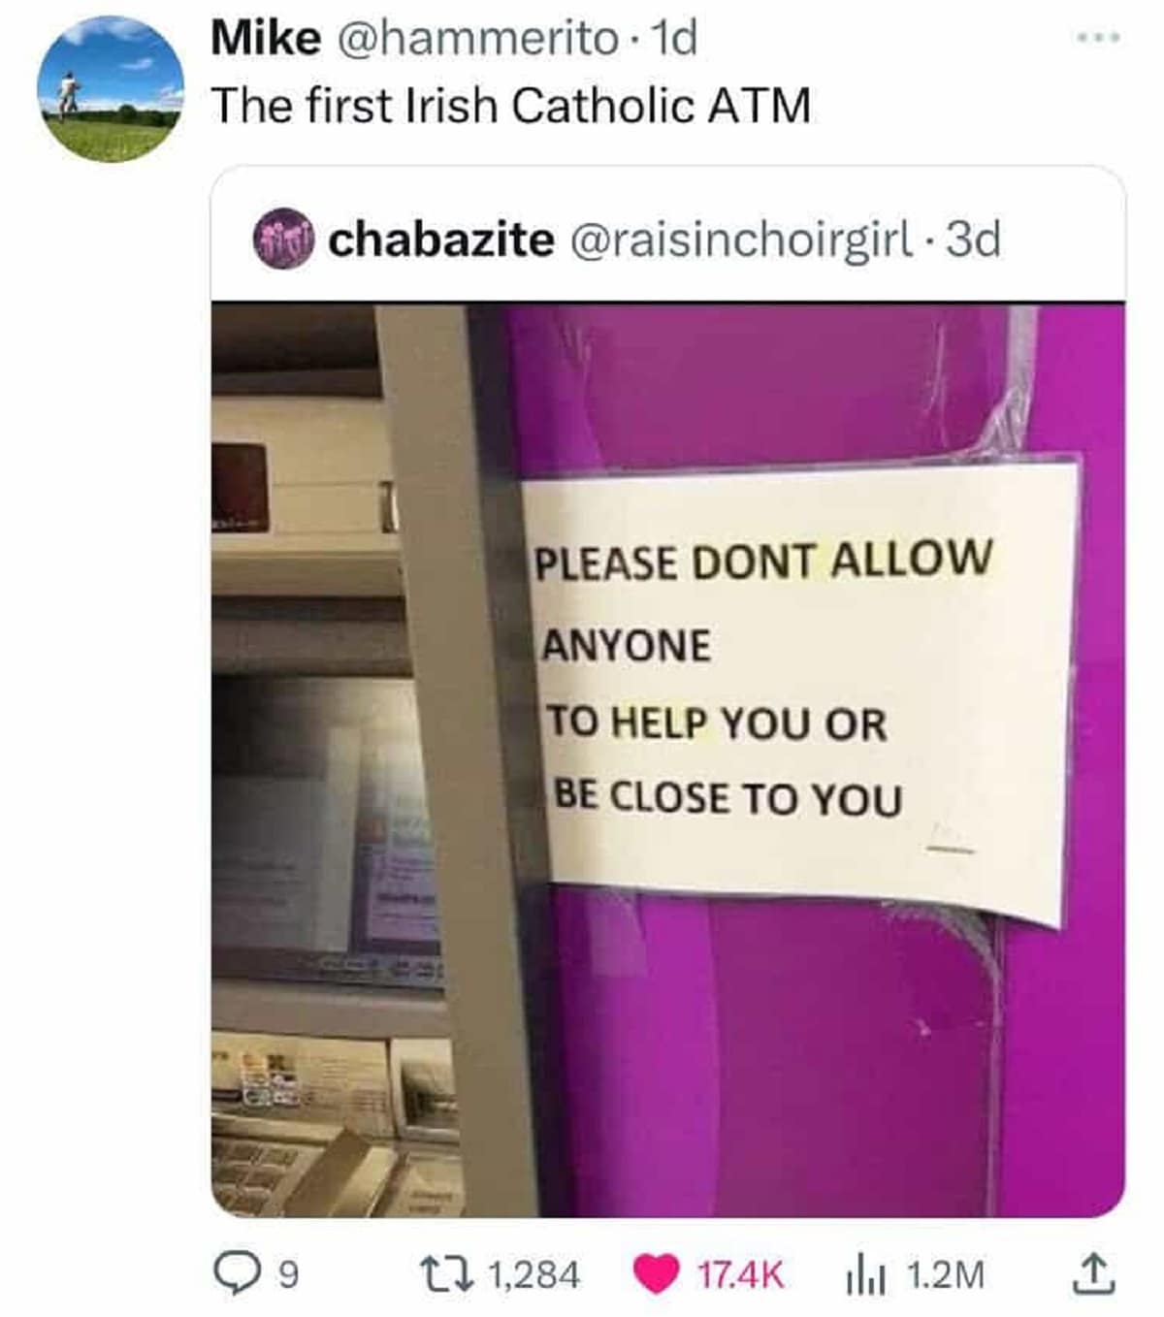Viewport: 1164px width, 1317px height.
Task: Open the ATM sign photo
Action: 668,759
